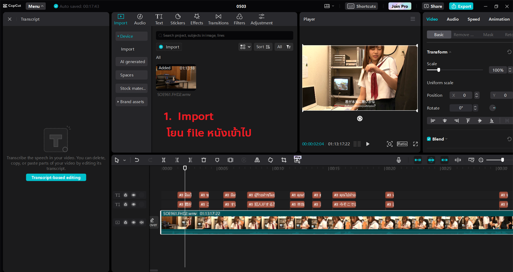The width and height of the screenshot is (513, 272).
Task: Open the layout dropdown beside Shortcuts
Action: pyautogui.click(x=329, y=6)
